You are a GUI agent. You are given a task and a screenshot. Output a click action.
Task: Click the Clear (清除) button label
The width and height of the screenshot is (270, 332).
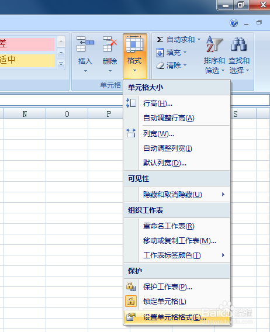click(174, 65)
